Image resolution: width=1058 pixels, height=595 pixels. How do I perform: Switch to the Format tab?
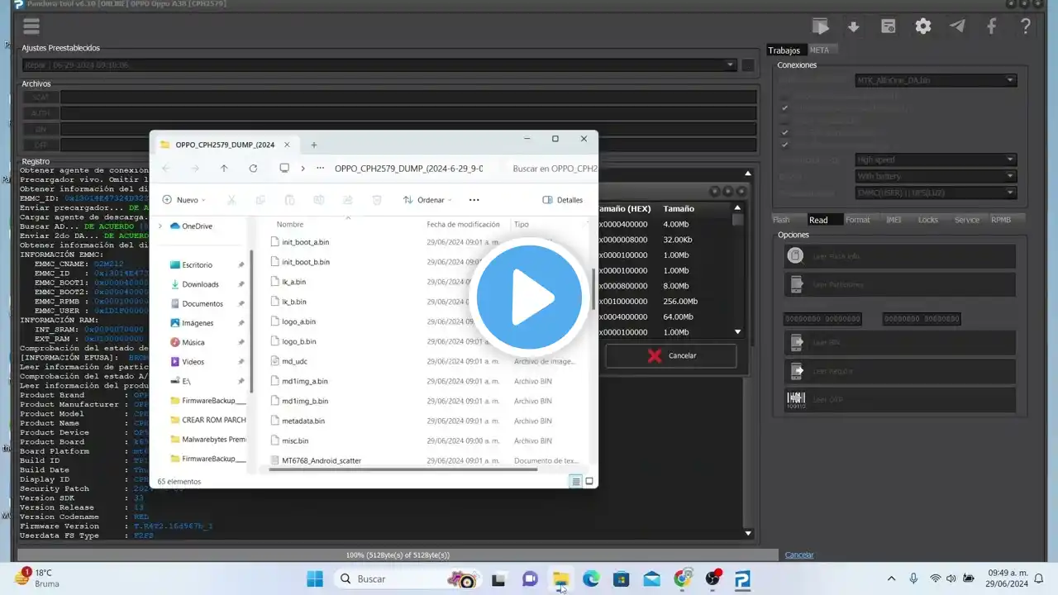coord(857,220)
